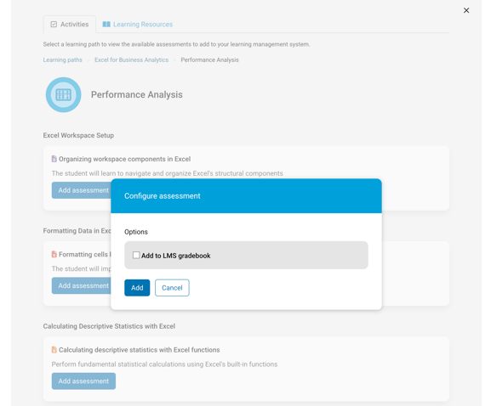491x406 pixels.
Task: Close the dialog with the X icon
Action: coord(466,10)
